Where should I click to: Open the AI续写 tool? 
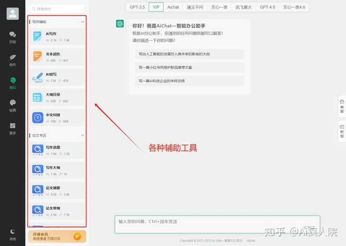click(57, 77)
